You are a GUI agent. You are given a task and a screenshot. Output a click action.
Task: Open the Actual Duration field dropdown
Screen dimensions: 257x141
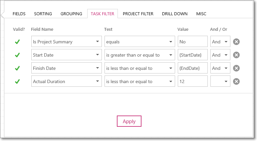pos(66,81)
